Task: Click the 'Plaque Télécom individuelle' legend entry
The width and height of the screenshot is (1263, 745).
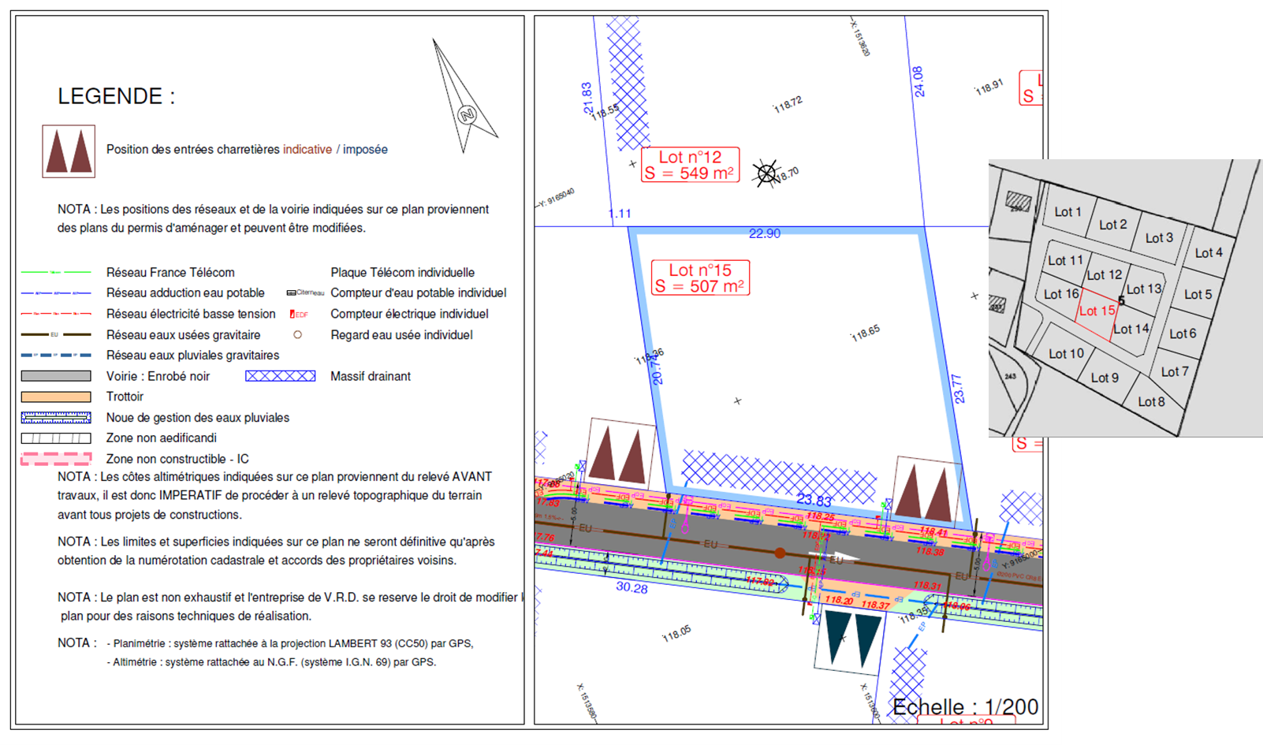Action: pyautogui.click(x=403, y=273)
